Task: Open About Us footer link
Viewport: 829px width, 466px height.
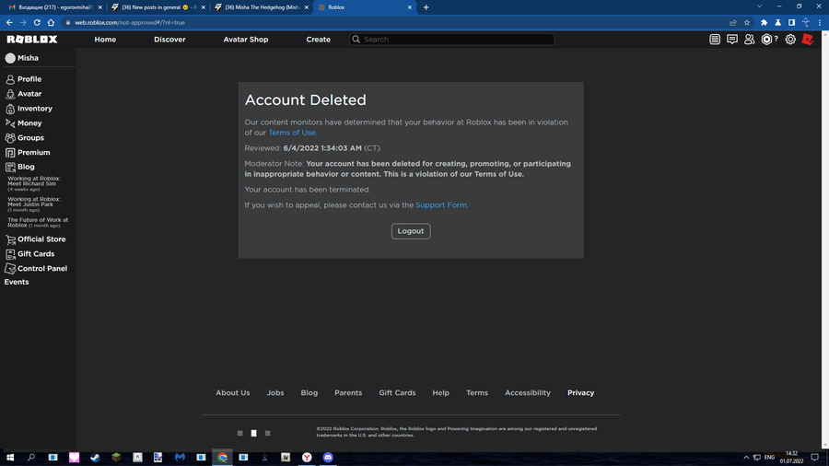Action: tap(233, 392)
